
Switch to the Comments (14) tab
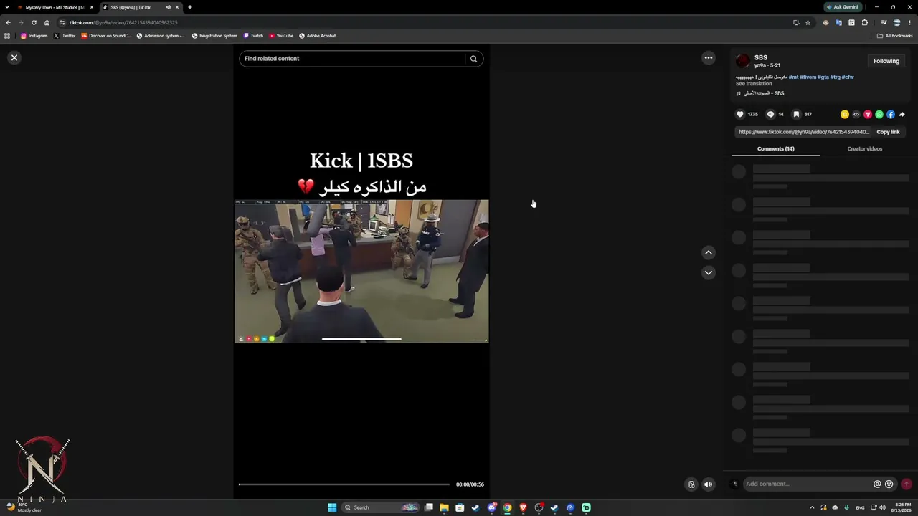(776, 148)
